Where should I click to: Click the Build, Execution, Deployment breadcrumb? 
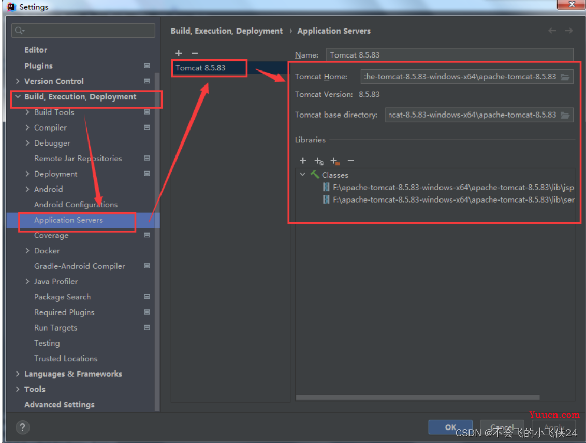click(226, 31)
